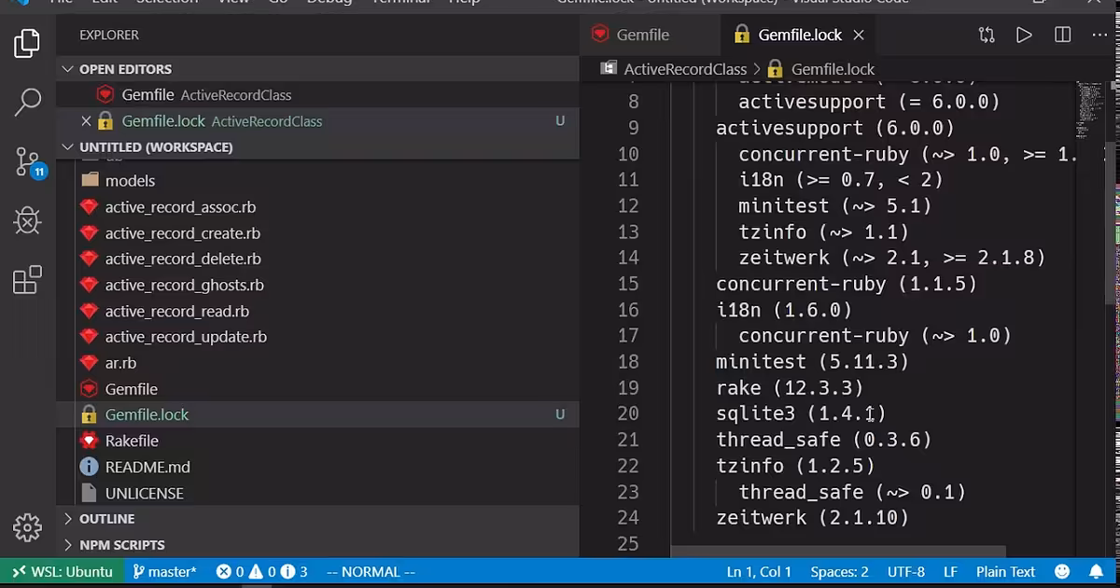The width and height of the screenshot is (1120, 588).
Task: Close the Gemfile.lock editor tab
Action: (859, 35)
